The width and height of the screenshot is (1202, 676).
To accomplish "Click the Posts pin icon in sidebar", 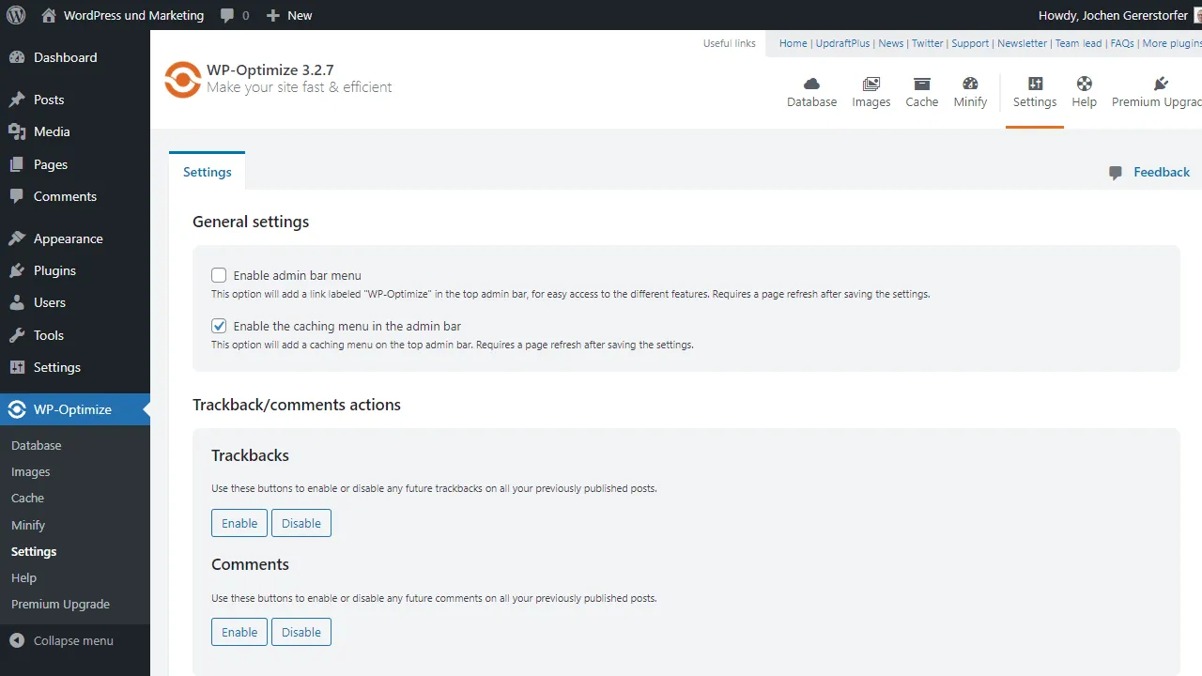I will [x=17, y=100].
